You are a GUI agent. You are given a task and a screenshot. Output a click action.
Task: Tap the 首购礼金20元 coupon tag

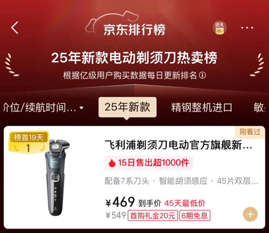pos(152,215)
